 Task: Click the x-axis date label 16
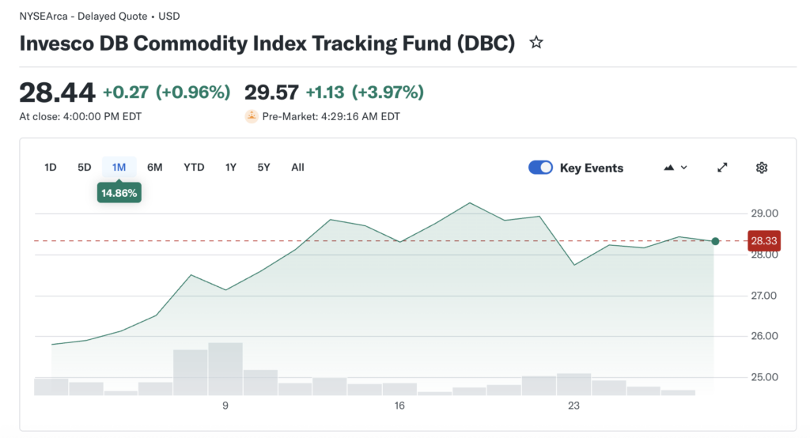399,406
